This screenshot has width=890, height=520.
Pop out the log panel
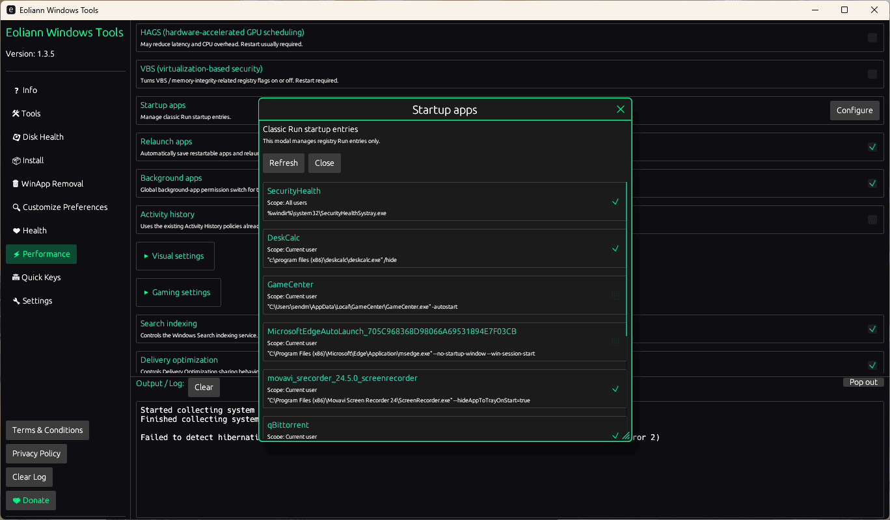pyautogui.click(x=863, y=382)
